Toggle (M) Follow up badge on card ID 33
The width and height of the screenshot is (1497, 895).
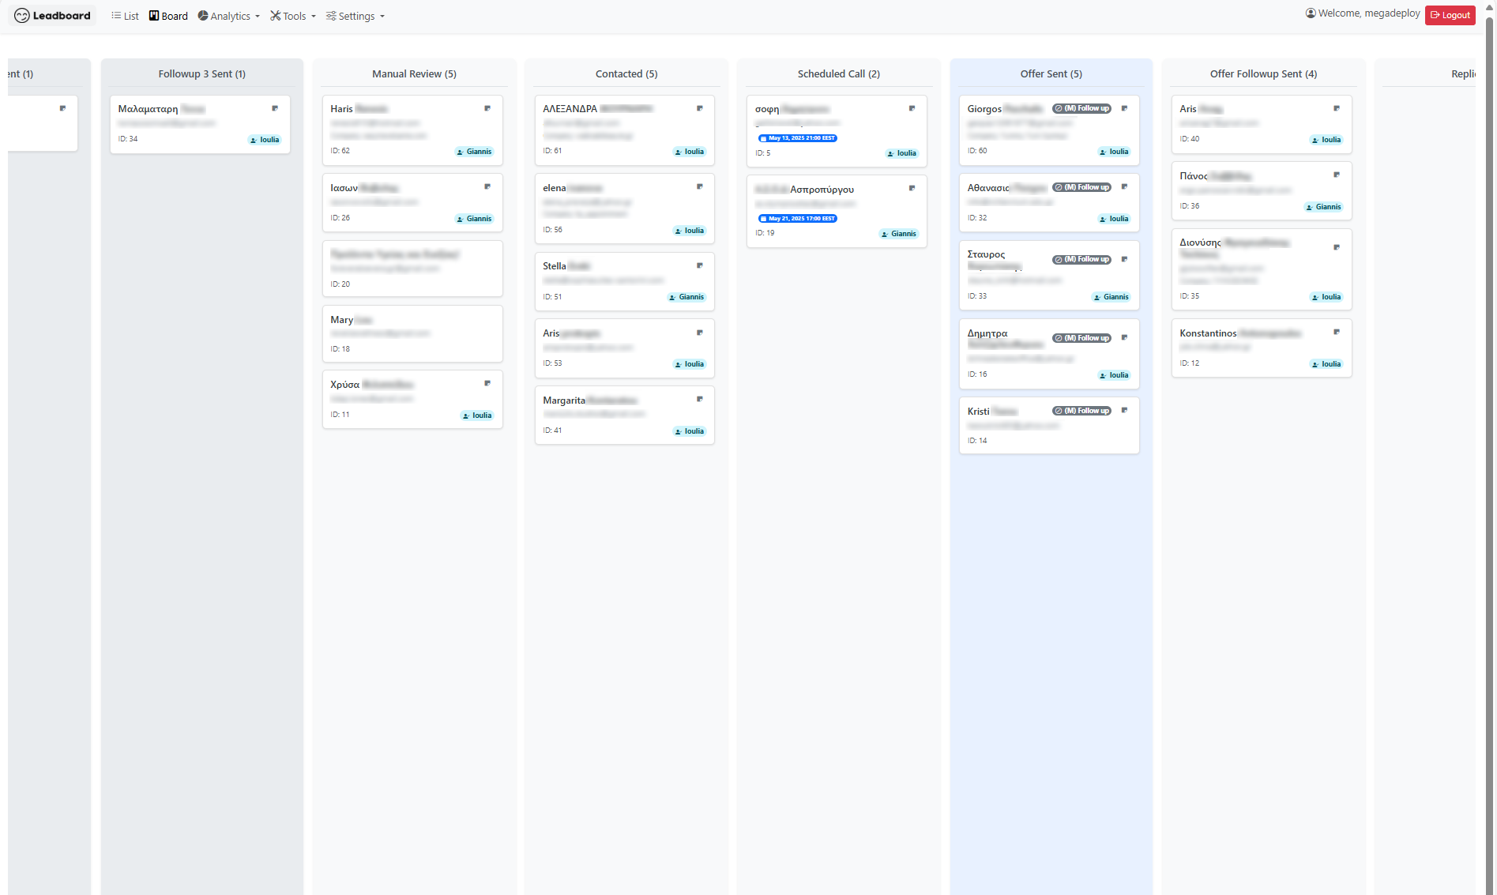pos(1081,259)
